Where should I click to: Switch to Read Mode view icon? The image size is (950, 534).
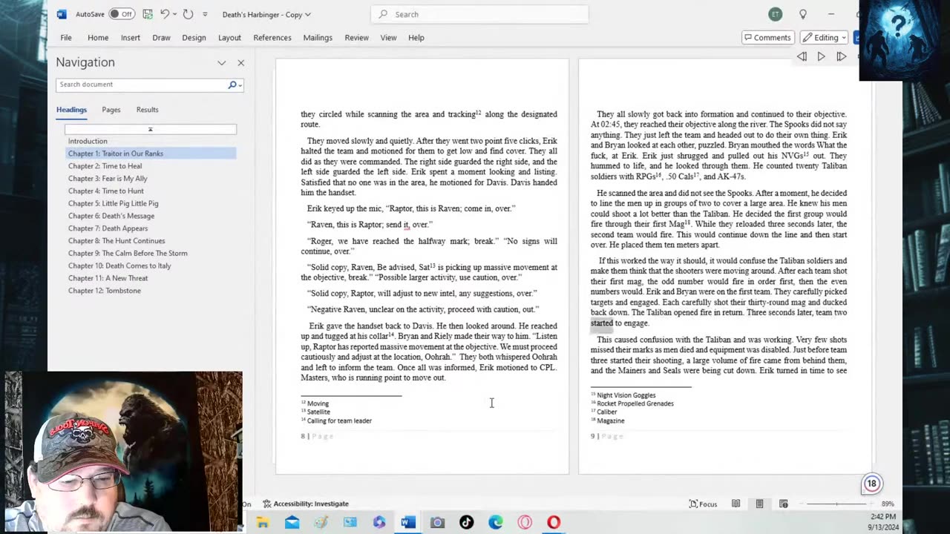736,504
